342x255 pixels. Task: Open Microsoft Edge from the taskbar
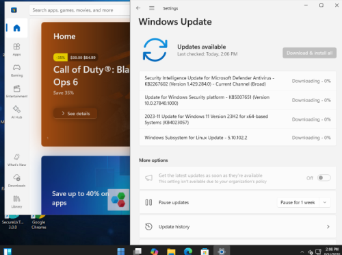pos(188,252)
